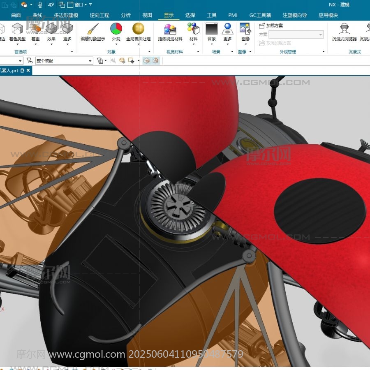
Task: Click the 全局表面处理 gold sphere icon
Action: pyautogui.click(x=138, y=28)
